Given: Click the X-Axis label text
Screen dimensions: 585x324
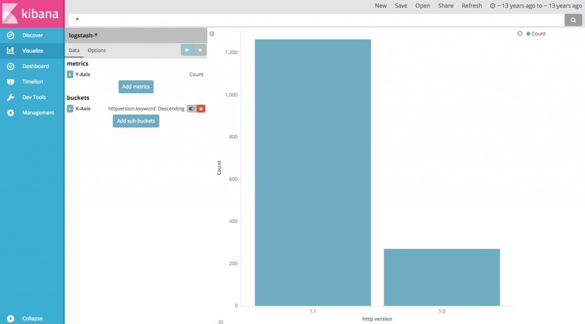Looking at the screenshot, I should pyautogui.click(x=83, y=109).
